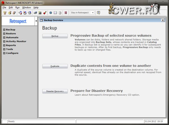
Task: Click the blank page toolbar icon
Action: click(60, 13)
